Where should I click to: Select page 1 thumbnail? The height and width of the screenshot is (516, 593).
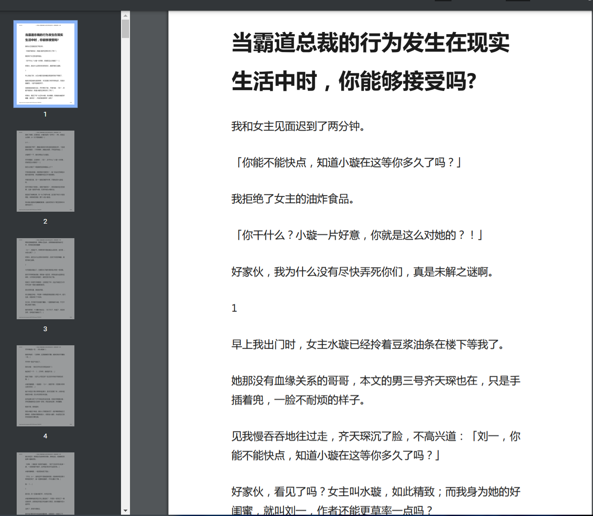tap(45, 64)
